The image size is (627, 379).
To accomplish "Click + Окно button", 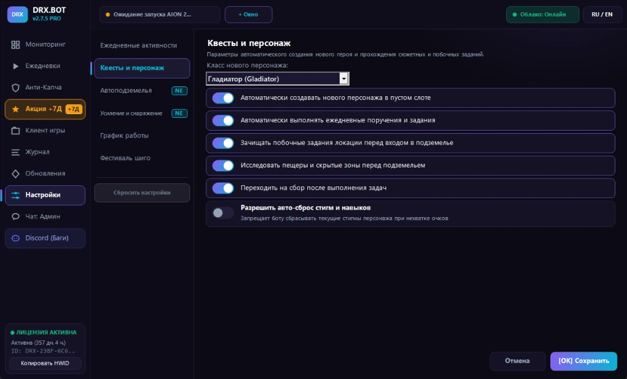I will (248, 14).
